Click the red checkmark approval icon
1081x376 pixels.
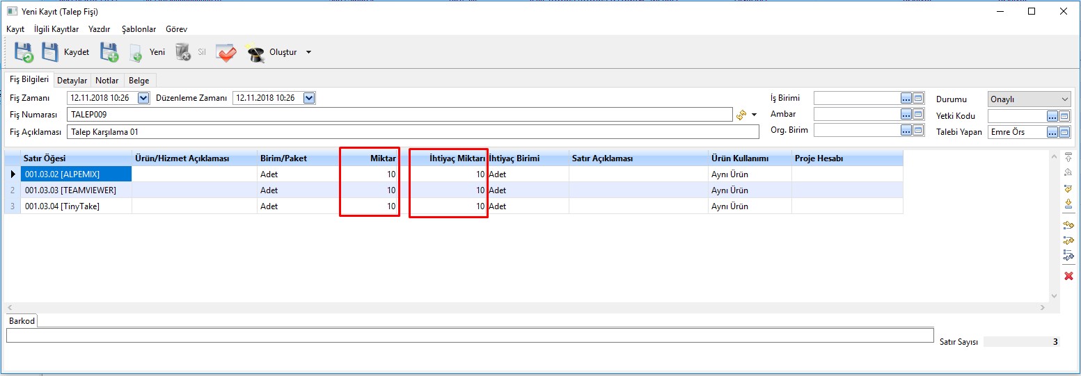226,52
